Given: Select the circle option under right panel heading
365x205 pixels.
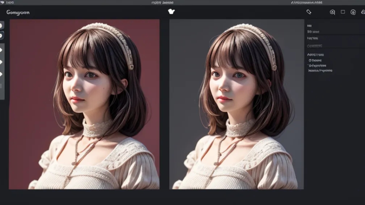Looking at the screenshot, I should [x=315, y=60].
